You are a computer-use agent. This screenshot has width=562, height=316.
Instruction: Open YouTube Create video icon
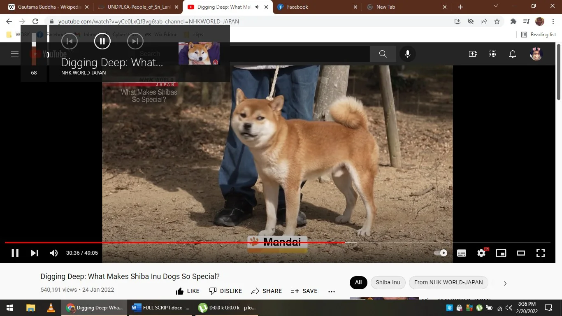[473, 54]
